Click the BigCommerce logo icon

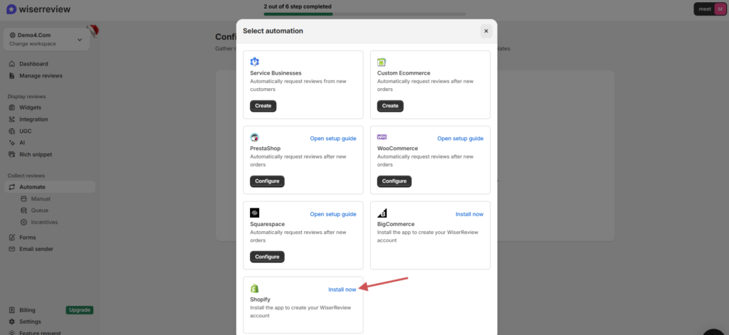click(x=382, y=213)
